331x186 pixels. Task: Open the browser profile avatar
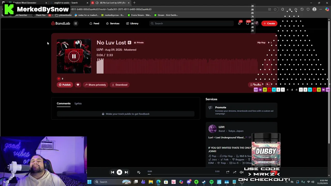click(x=314, y=9)
